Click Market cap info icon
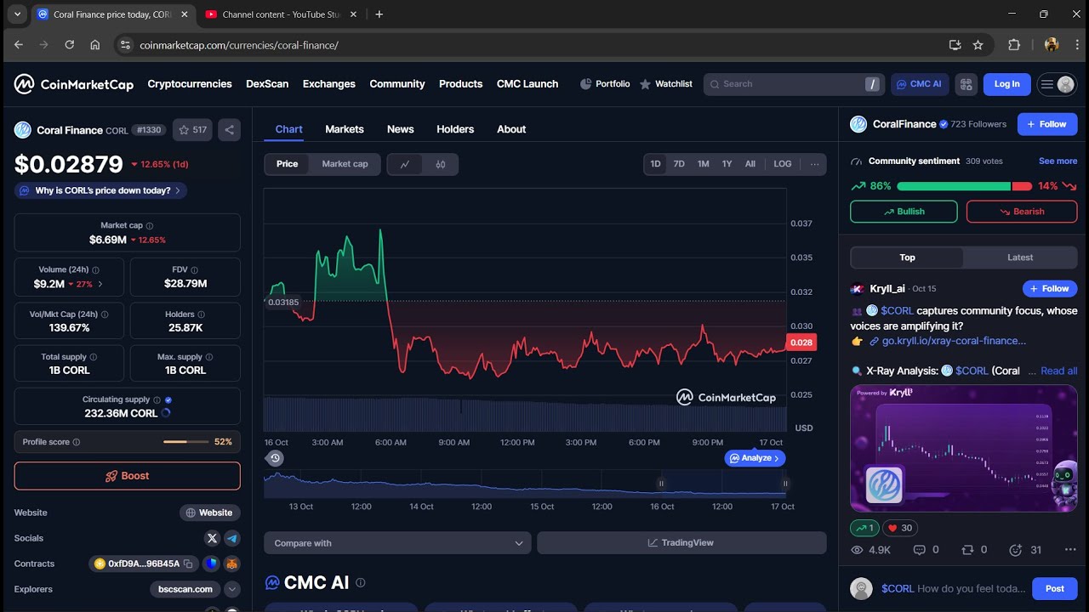The width and height of the screenshot is (1089, 612). click(x=150, y=226)
